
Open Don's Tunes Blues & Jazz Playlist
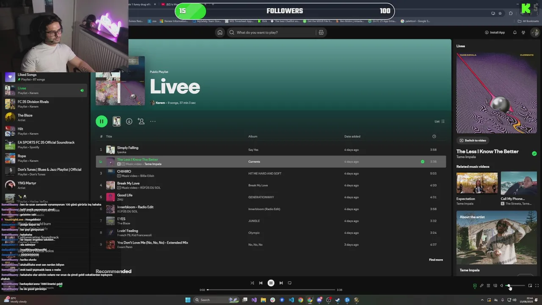point(46,172)
